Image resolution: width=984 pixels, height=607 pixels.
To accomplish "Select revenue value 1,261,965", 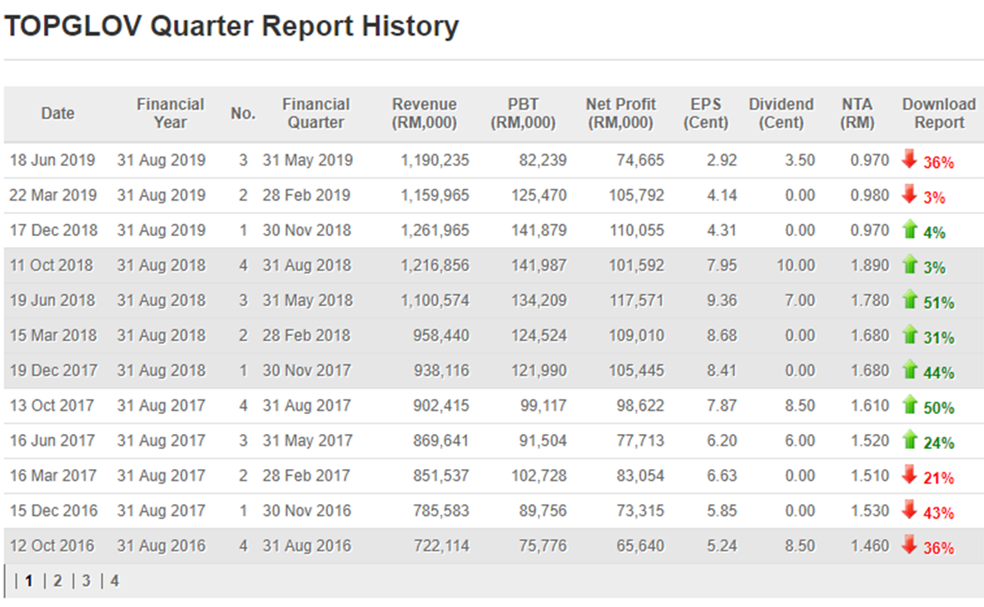I will tap(435, 230).
